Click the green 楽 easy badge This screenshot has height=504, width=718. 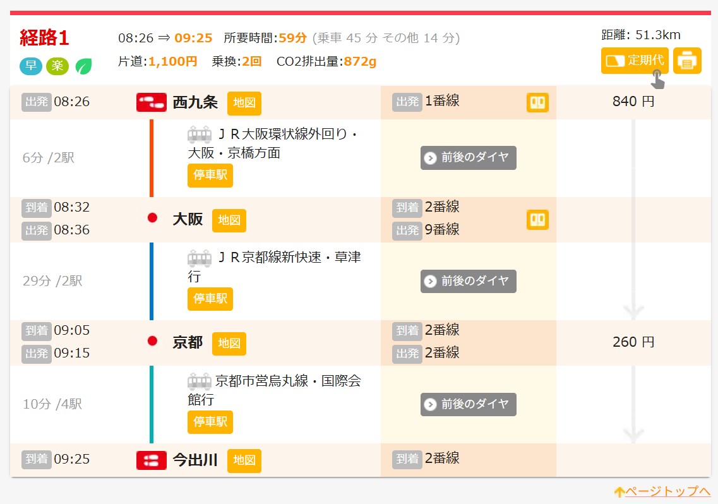point(57,66)
